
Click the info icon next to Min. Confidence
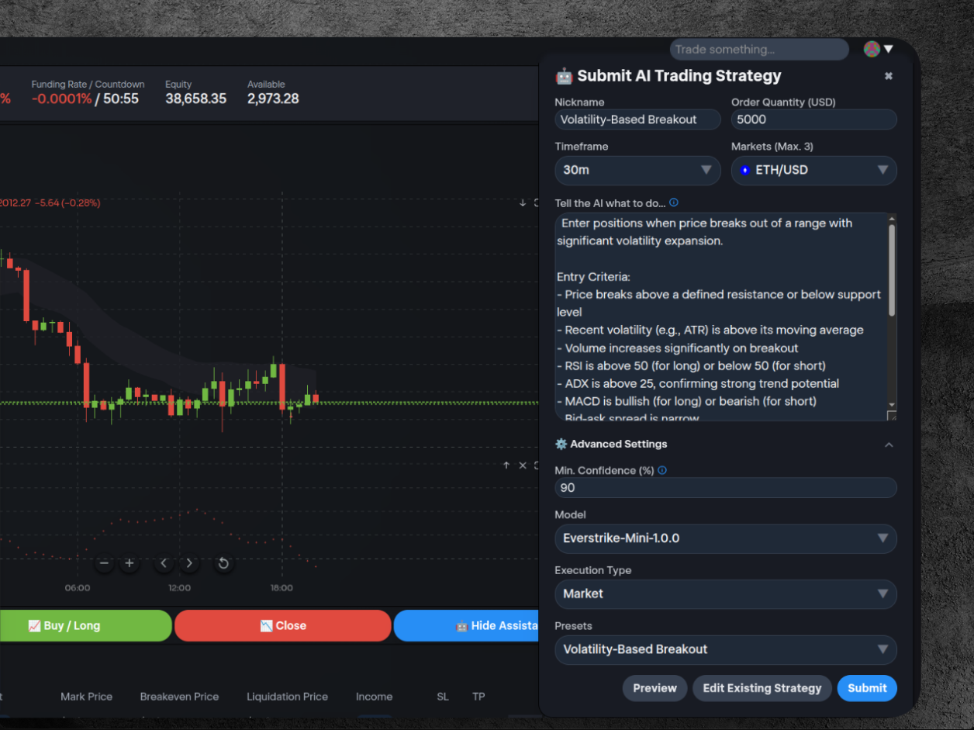click(661, 470)
